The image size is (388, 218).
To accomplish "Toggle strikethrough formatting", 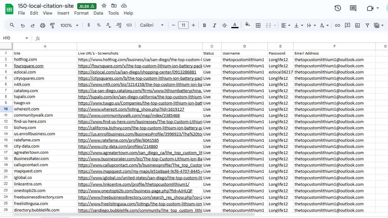I will pyautogui.click(x=225, y=25).
